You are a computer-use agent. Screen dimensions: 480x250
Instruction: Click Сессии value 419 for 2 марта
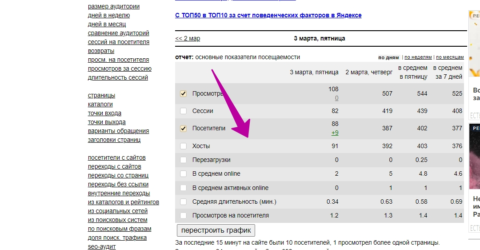387,111
